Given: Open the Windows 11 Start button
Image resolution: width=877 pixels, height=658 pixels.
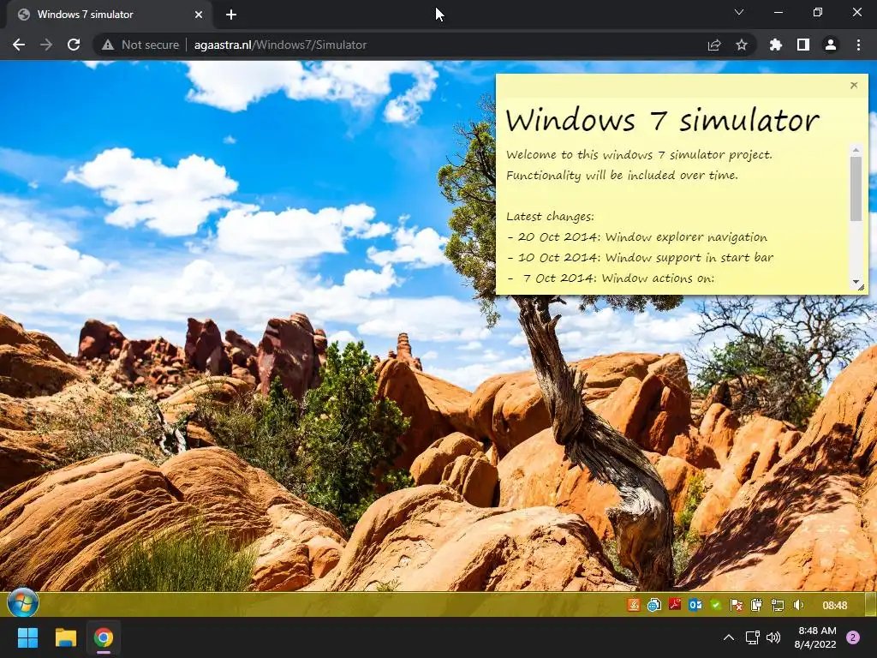Looking at the screenshot, I should tap(27, 637).
